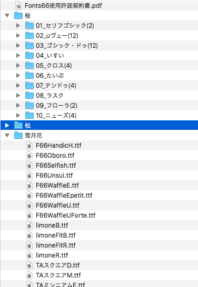Expand the 03_ゴシック・ドゥ(12) folder triangle
The height and width of the screenshot is (287, 198).
(18, 45)
